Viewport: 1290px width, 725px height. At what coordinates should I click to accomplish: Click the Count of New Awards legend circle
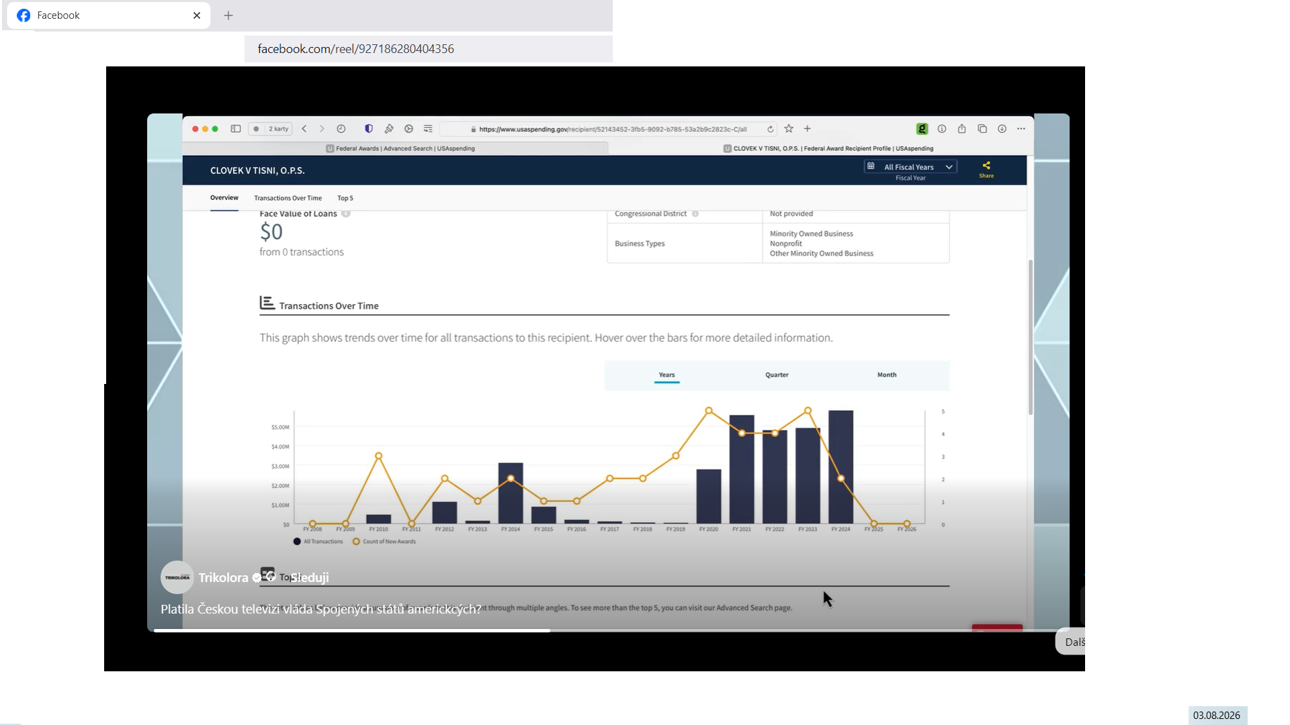tap(356, 542)
